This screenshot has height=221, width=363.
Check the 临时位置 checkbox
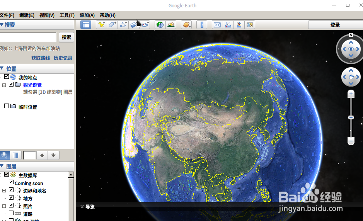[7, 106]
